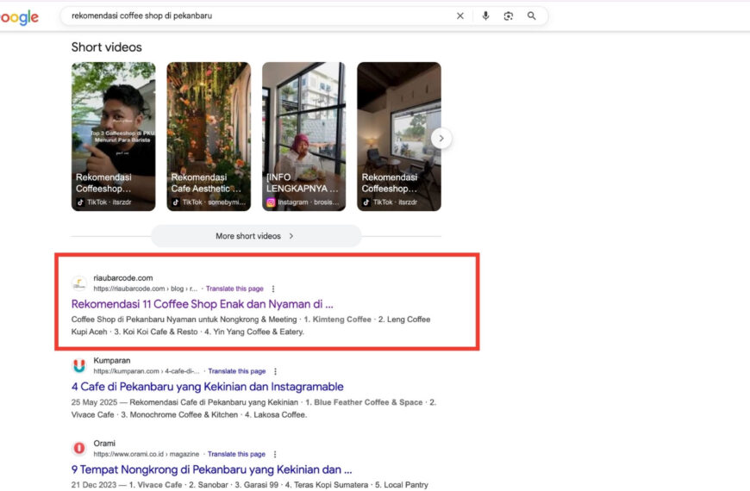The width and height of the screenshot is (750, 491).
Task: Clear the search box with the X icon
Action: point(459,16)
